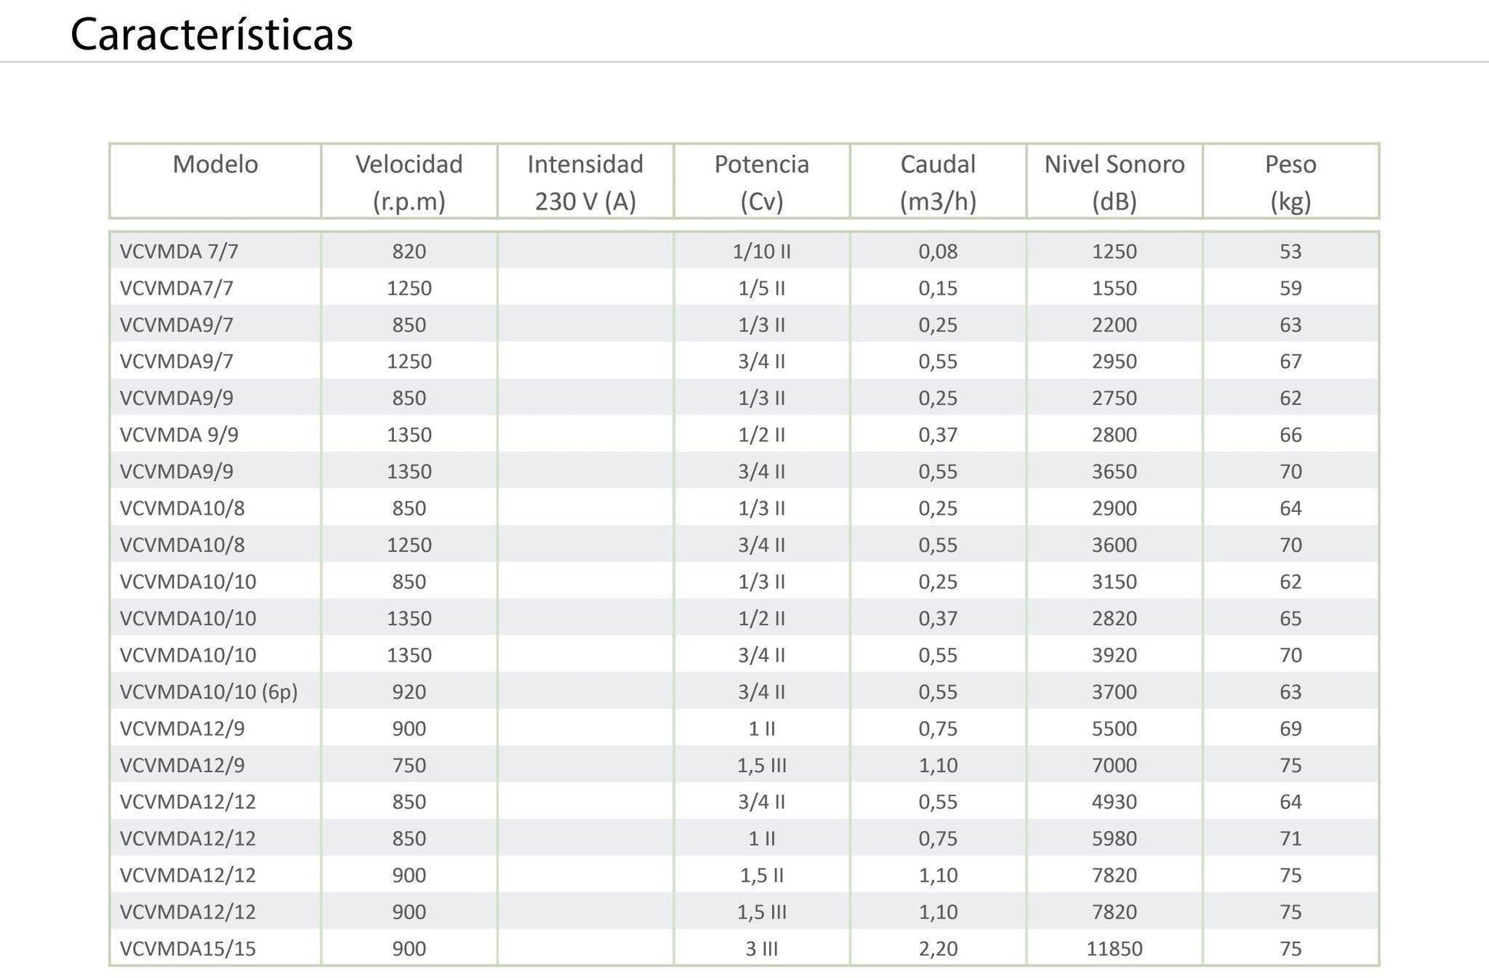
Task: Click the Intensidad 230 V (A) header
Action: tap(585, 182)
